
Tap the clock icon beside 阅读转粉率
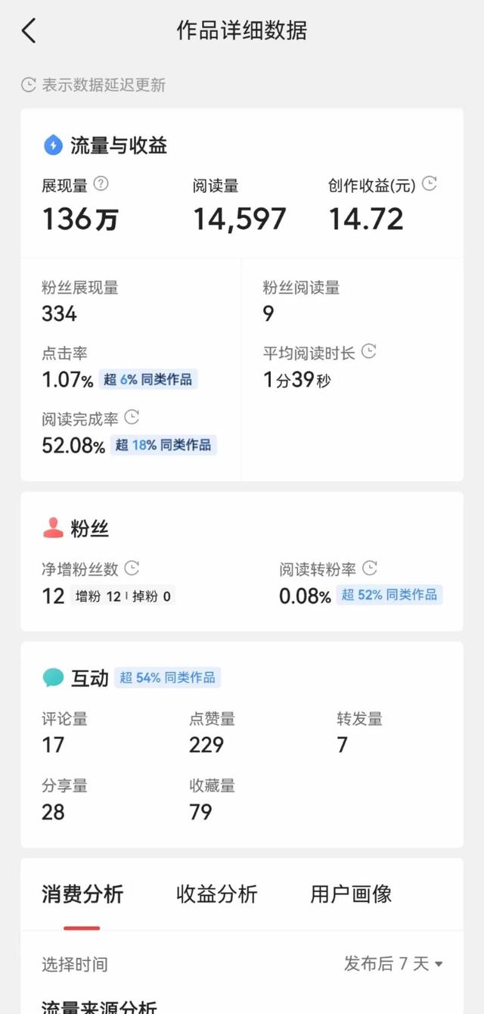click(x=369, y=568)
